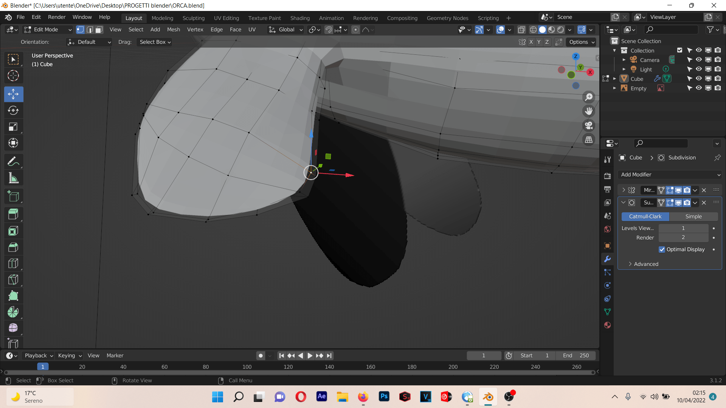
Task: Open the Mesh menu in viewport header
Action: point(174,29)
